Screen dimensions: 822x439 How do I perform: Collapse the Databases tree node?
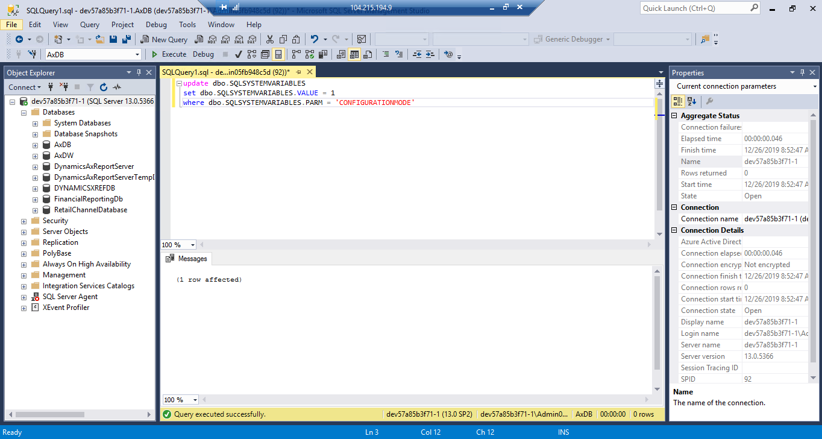tap(24, 112)
